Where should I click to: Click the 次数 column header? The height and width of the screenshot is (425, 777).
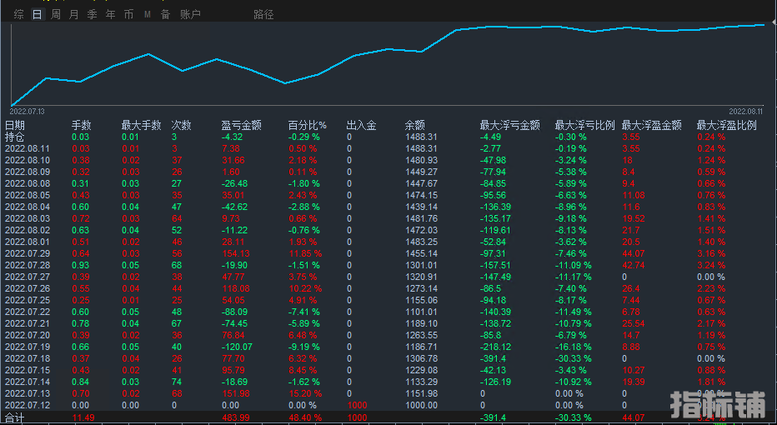click(x=181, y=125)
